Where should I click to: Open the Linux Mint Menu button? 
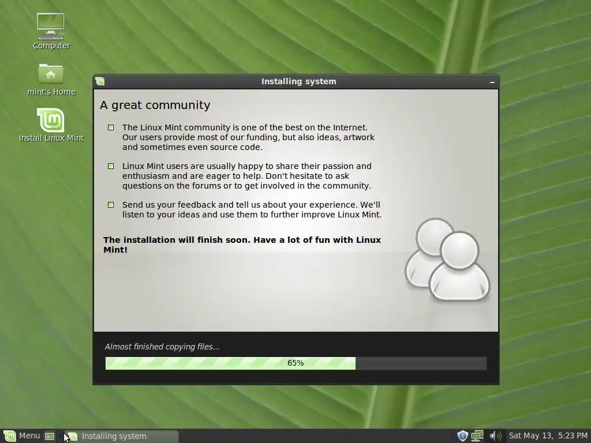point(21,436)
